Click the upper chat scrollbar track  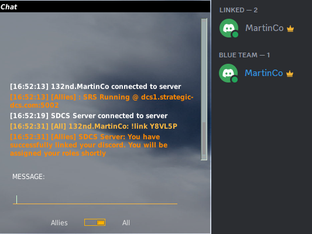204,70
